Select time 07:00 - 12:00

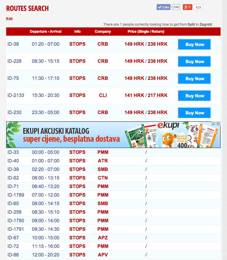46,195
